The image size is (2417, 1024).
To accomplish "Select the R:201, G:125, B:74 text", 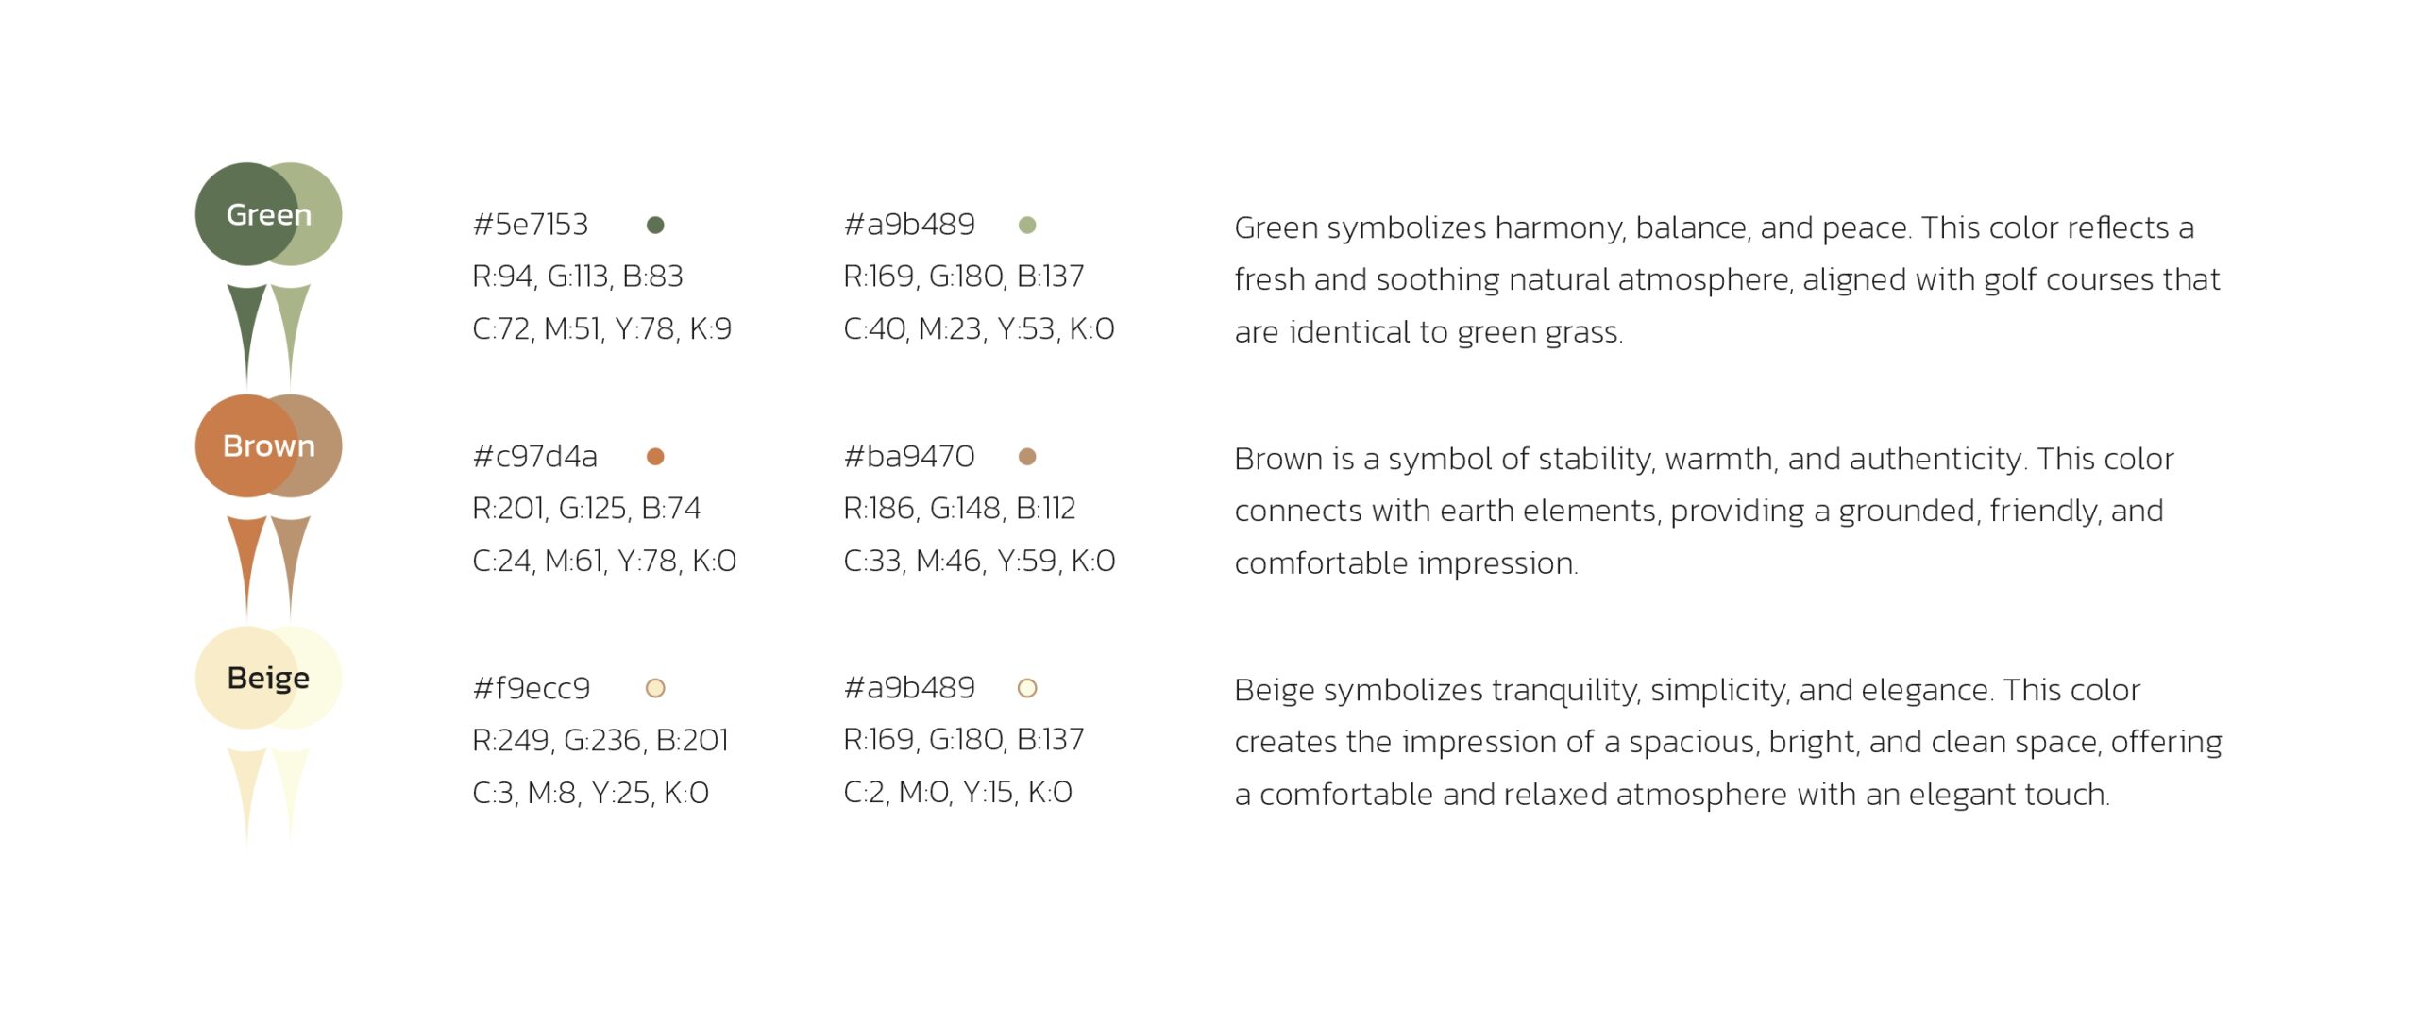I will click(x=586, y=509).
